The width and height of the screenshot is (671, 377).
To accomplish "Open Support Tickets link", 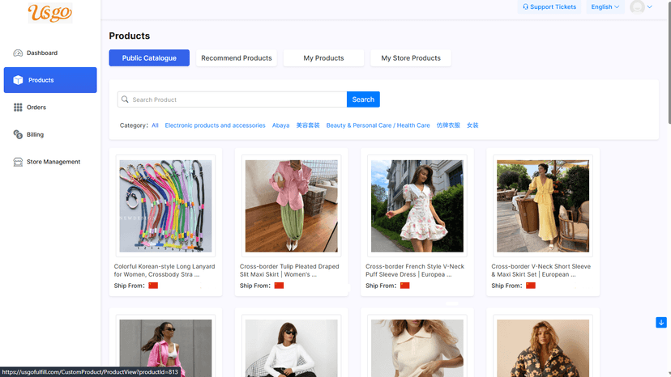I will coord(549,6).
